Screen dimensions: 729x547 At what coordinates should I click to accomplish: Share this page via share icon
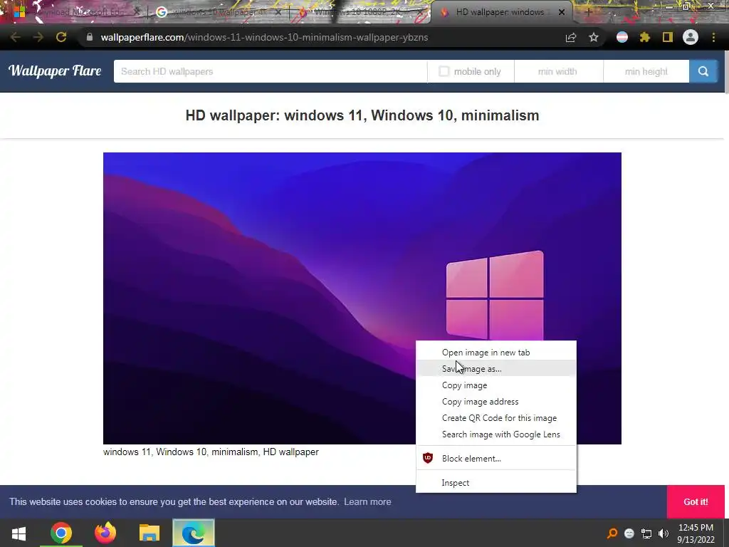click(571, 37)
